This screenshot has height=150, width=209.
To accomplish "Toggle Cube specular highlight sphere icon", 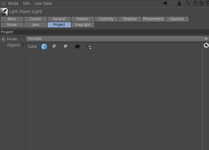I will coord(66,46).
